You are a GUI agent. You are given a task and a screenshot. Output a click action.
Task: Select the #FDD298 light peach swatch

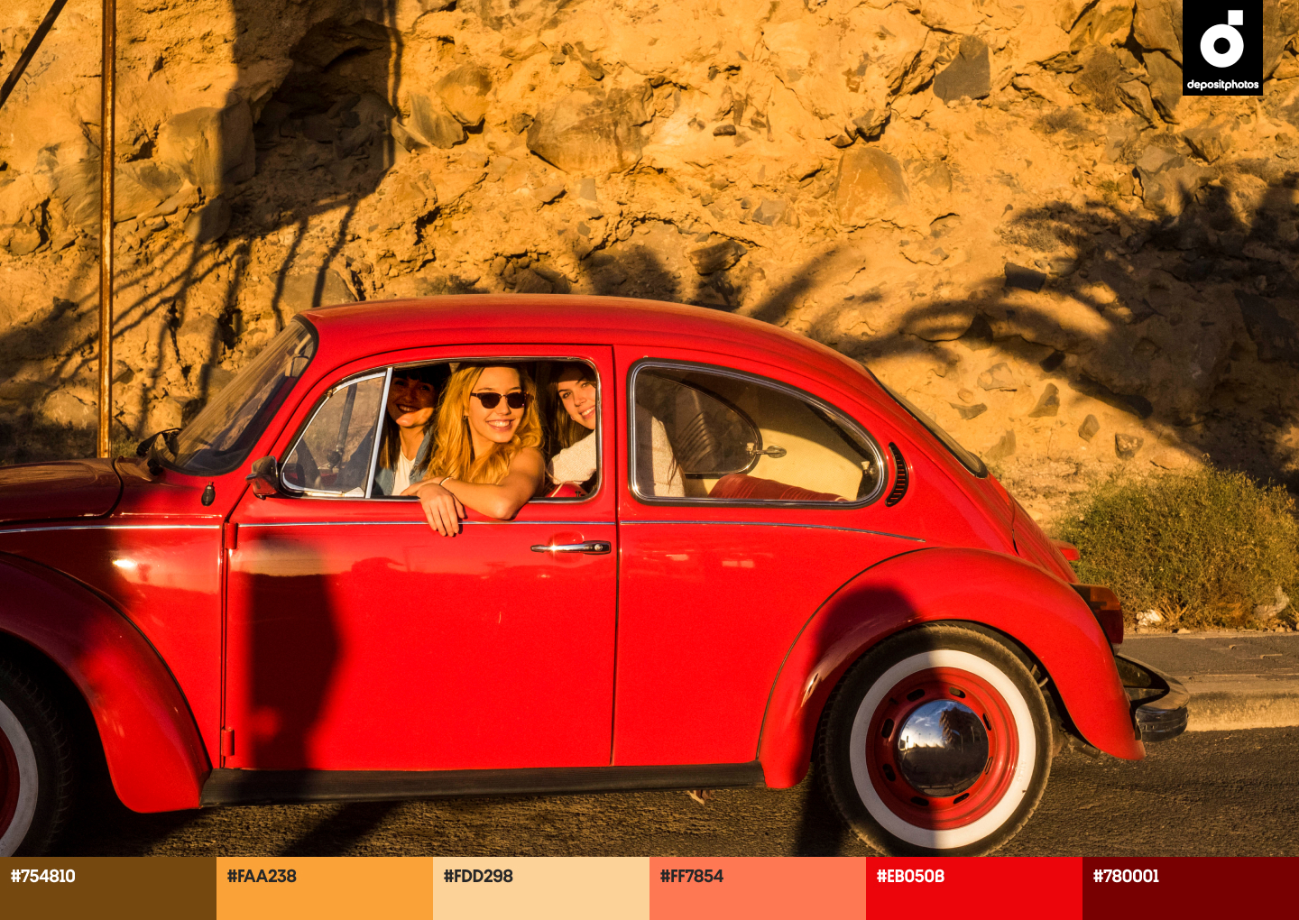[x=541, y=888]
